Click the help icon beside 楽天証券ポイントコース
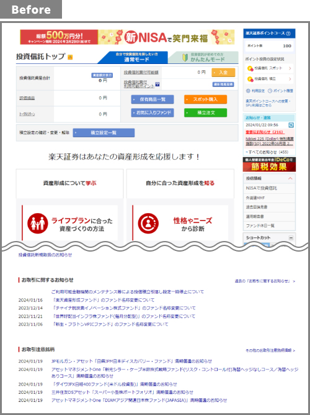This screenshot has height=415, width=310. 288,34
